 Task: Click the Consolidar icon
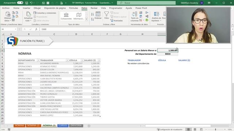tap(147, 13)
